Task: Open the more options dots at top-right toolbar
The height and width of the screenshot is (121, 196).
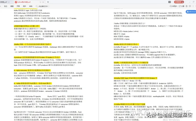Action: [x=193, y=6]
